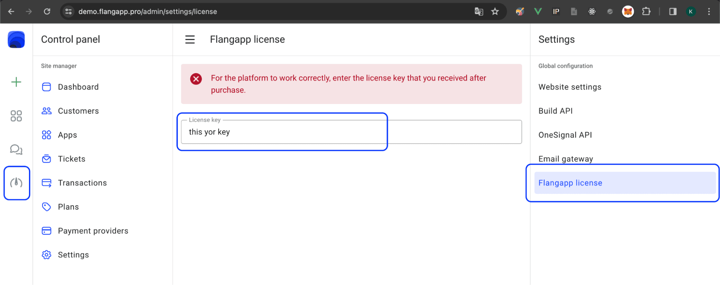Viewport: 720px width, 285px height.
Task: Click the green plus create icon
Action: pos(16,82)
